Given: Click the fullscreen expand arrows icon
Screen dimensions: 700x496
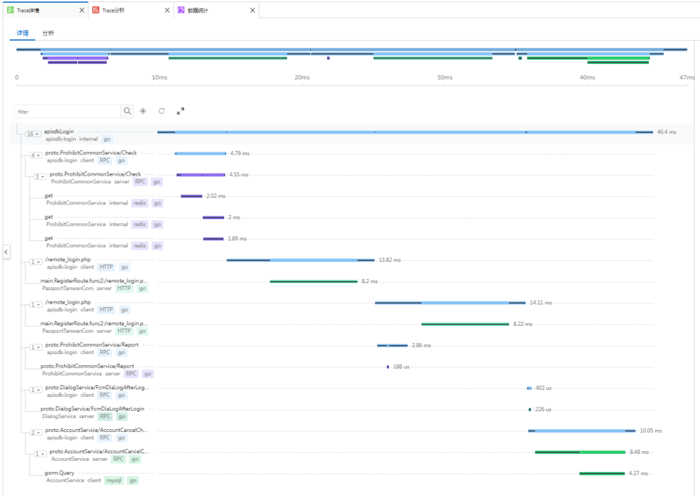Looking at the screenshot, I should (181, 111).
